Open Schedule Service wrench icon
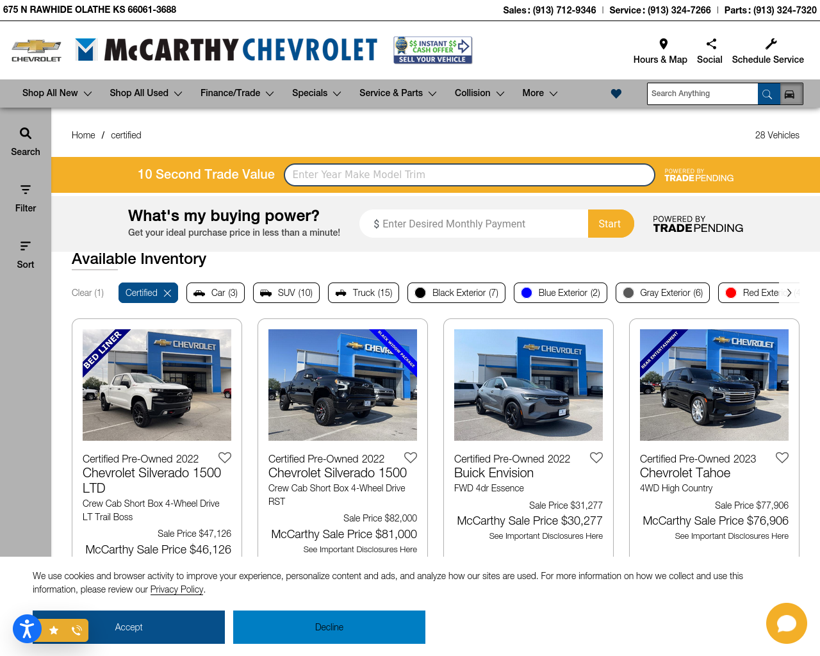Viewport: 820px width, 656px height. click(x=771, y=44)
